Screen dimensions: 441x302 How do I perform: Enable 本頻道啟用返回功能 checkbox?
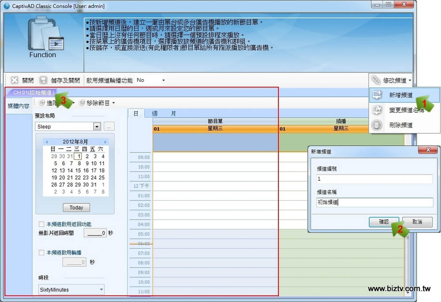(x=41, y=224)
